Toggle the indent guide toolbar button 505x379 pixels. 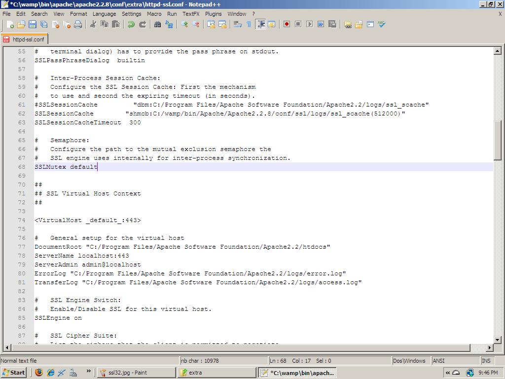pos(260,24)
